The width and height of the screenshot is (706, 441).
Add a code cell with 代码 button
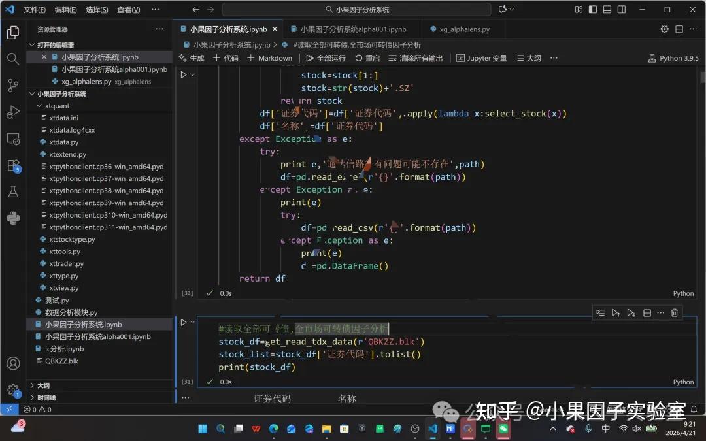pos(226,58)
